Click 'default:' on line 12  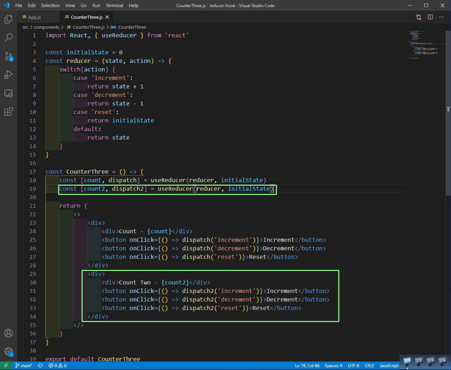pyautogui.click(x=87, y=129)
